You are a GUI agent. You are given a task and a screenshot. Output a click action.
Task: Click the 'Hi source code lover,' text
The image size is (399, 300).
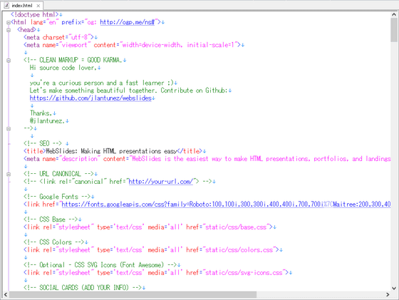[63, 68]
